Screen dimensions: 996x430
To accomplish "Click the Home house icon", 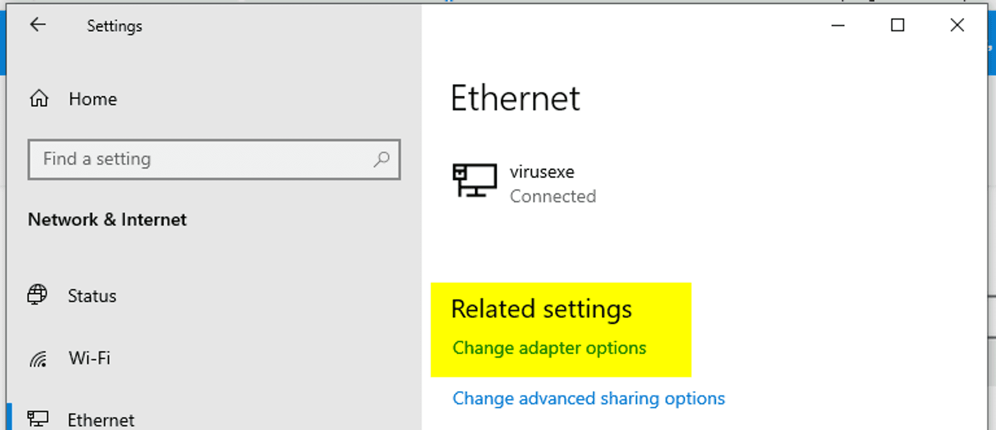I will [x=39, y=98].
